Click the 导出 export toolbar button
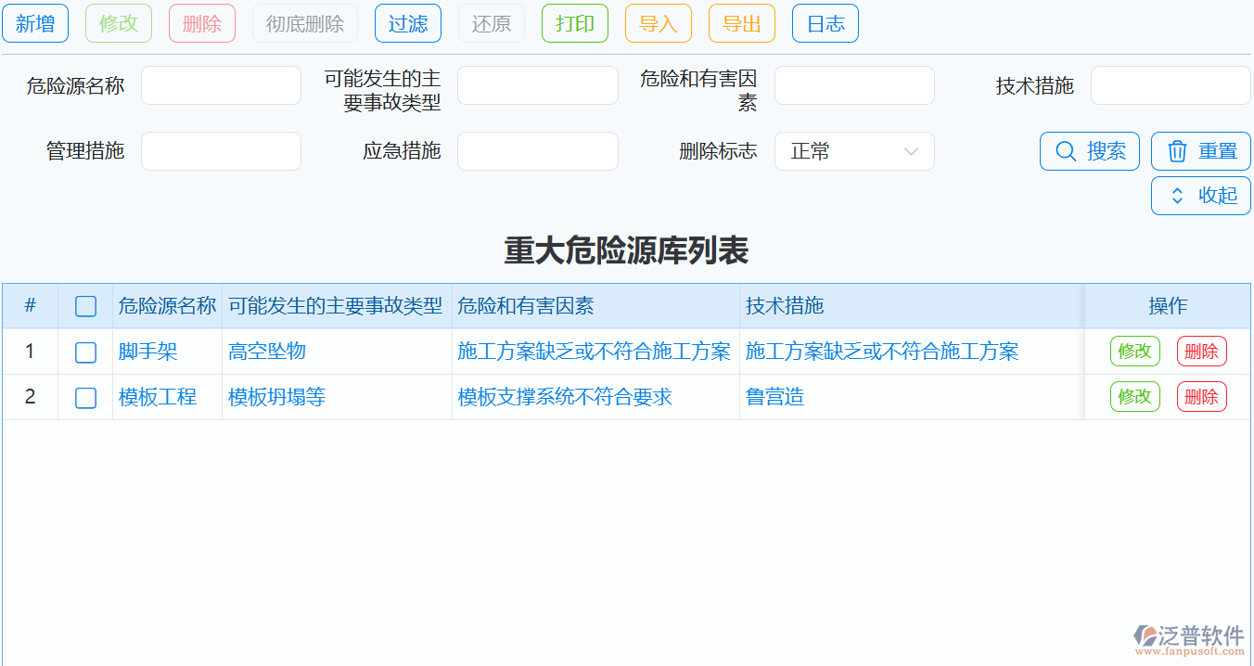 coord(741,23)
